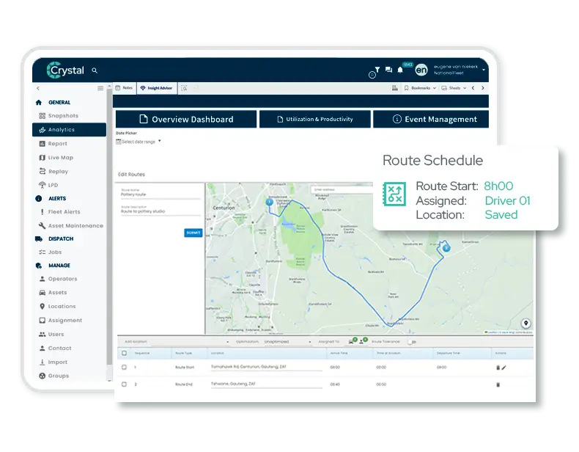Switch to the Insight Advisor tab
The image size is (579, 452).
[x=157, y=88]
